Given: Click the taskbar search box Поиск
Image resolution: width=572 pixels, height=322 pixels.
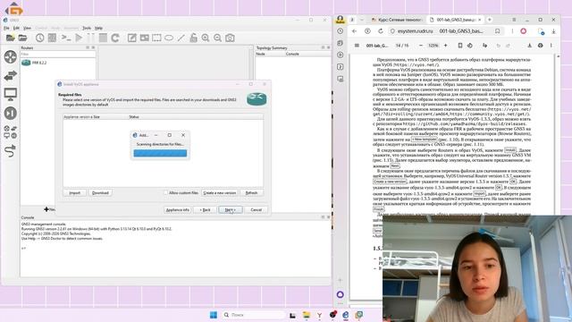Looking at the screenshot, I should (x=254, y=315).
